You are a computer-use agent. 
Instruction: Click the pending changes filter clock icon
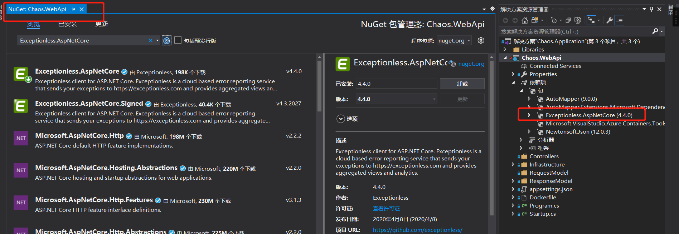[x=554, y=20]
